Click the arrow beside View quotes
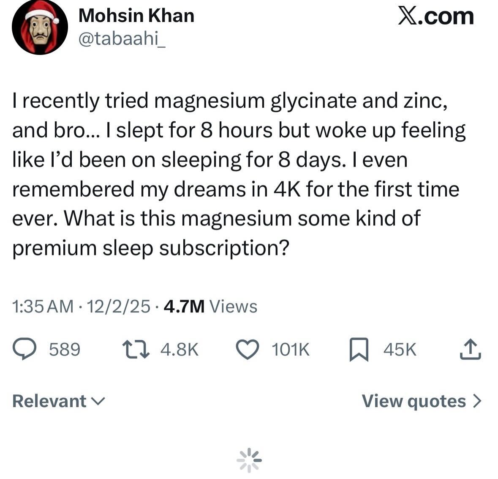 click(x=476, y=401)
